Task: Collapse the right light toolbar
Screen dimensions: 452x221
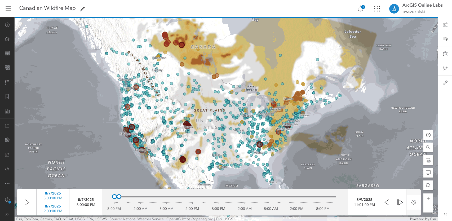Action: (x=445, y=214)
